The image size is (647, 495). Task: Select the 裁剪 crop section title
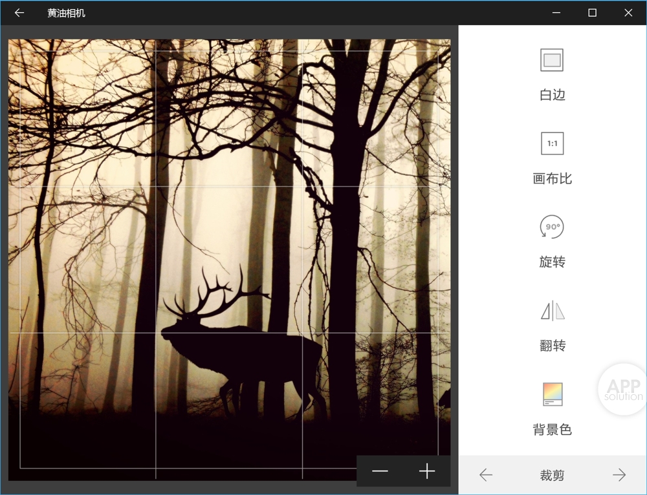[x=552, y=475]
